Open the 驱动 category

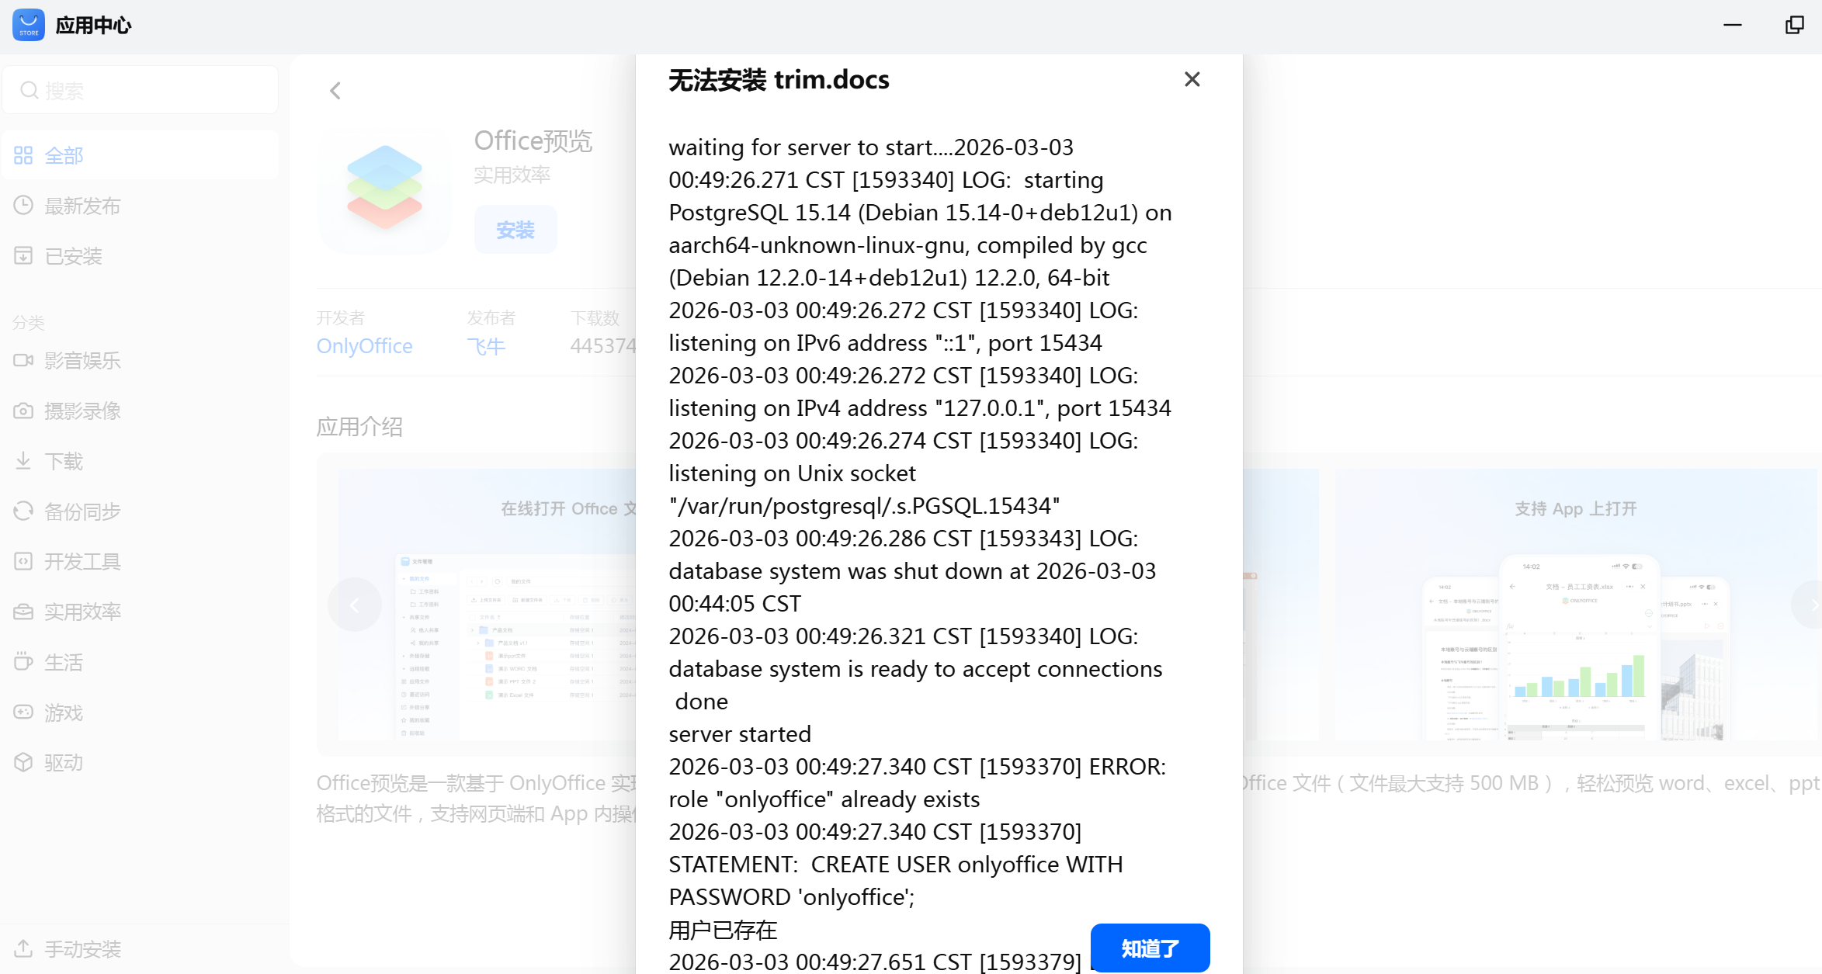64,763
